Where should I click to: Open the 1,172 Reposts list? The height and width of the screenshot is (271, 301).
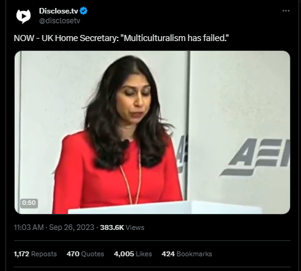coord(35,254)
